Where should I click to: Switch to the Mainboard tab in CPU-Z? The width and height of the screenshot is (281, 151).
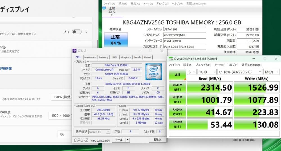coord(90,57)
